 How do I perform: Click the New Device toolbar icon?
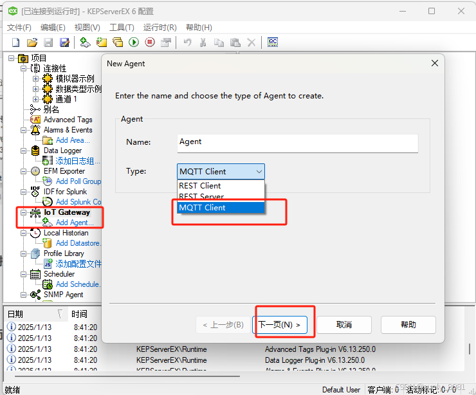[x=102, y=42]
